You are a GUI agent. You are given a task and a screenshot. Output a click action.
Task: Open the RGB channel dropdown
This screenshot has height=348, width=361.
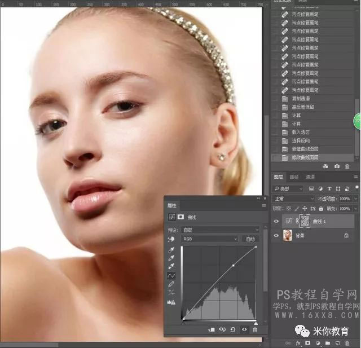(209, 239)
